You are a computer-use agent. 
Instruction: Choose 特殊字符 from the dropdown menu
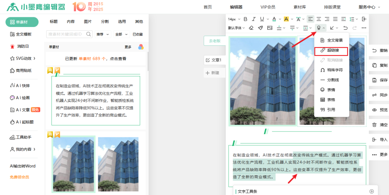coord(331,70)
